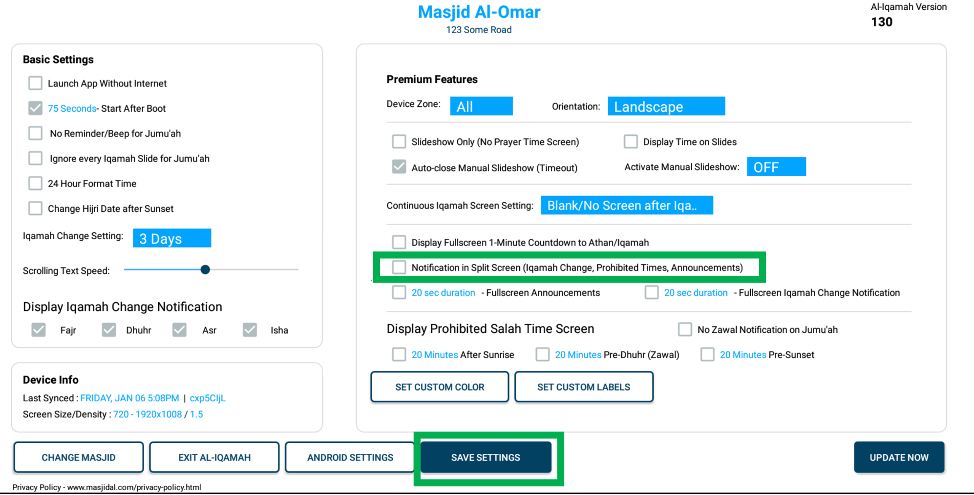Uncheck Start After Boot checkbox

pos(35,108)
